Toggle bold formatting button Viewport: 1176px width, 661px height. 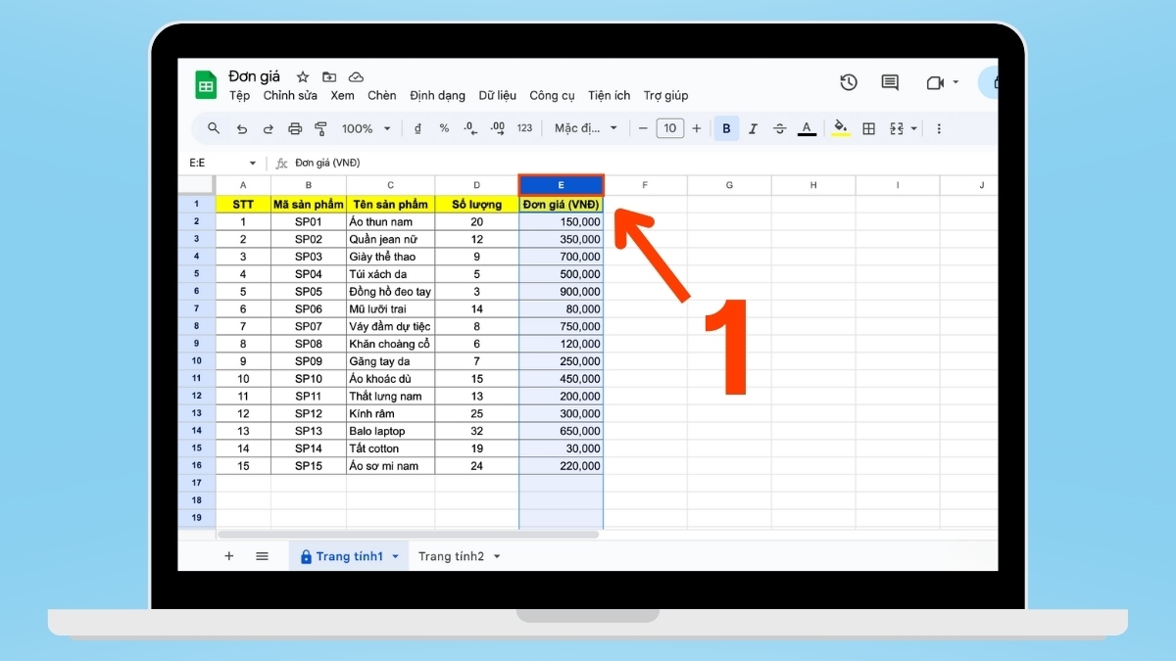click(x=726, y=128)
